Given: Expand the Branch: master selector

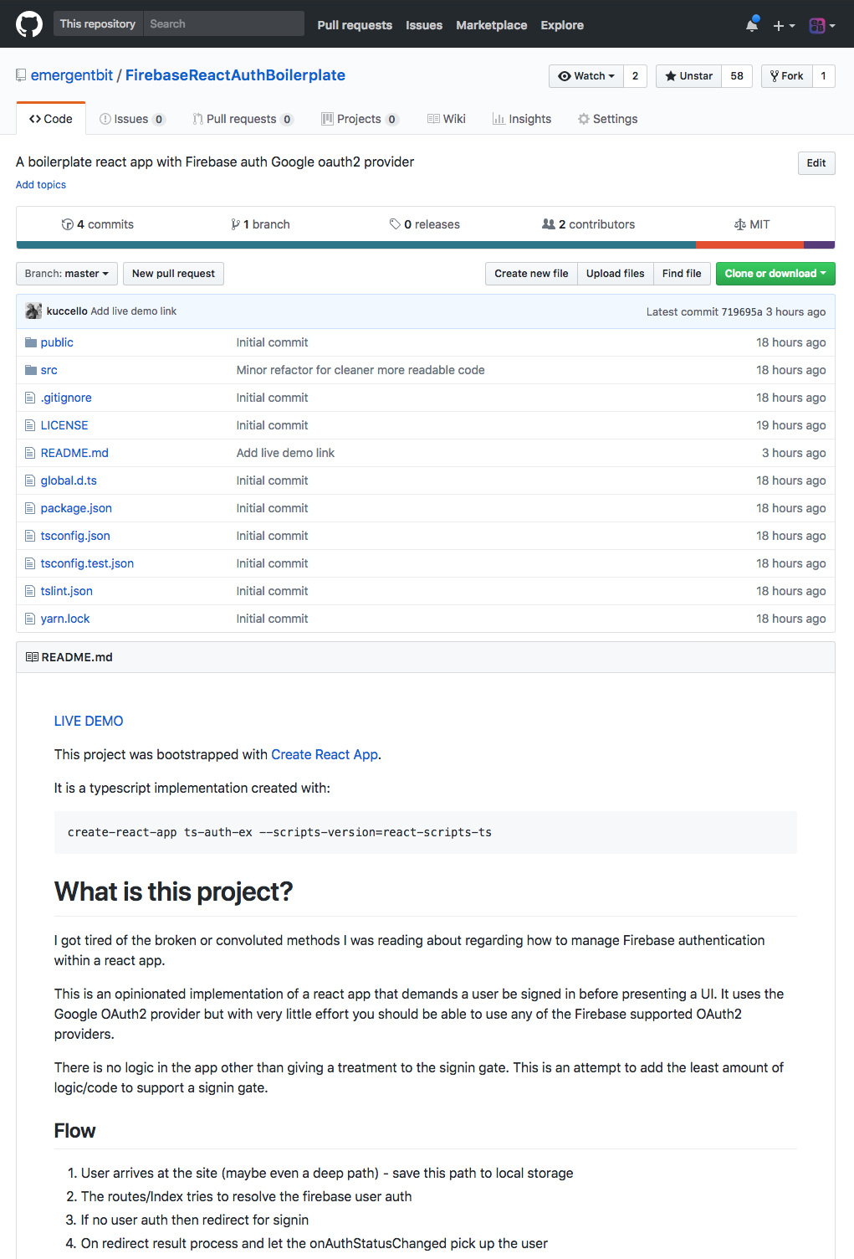Looking at the screenshot, I should tap(66, 274).
